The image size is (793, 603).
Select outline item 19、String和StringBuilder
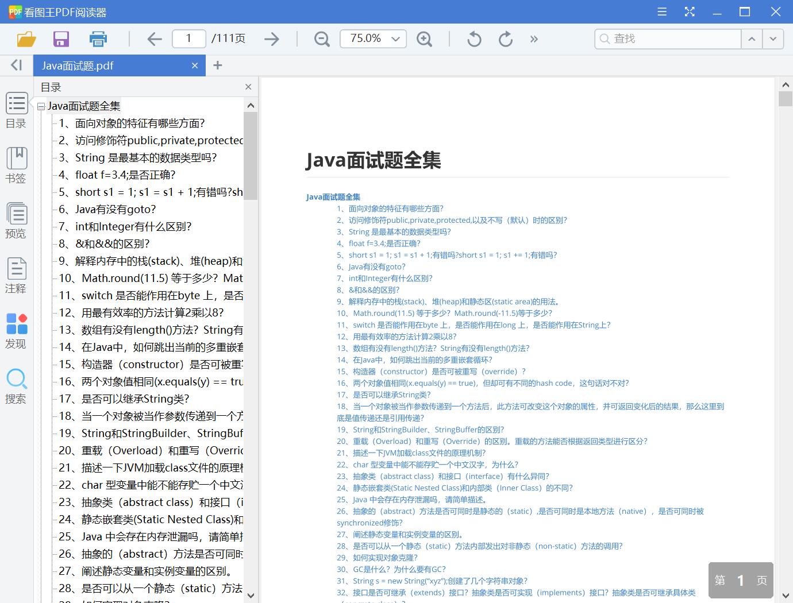click(x=151, y=434)
